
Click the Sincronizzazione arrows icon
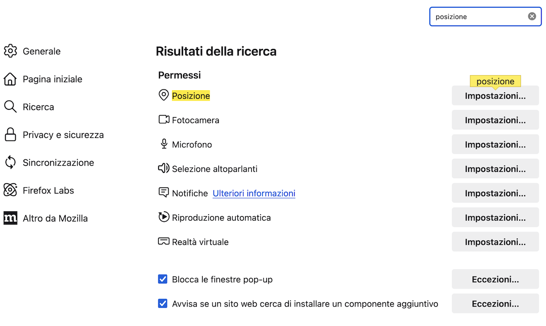point(10,162)
